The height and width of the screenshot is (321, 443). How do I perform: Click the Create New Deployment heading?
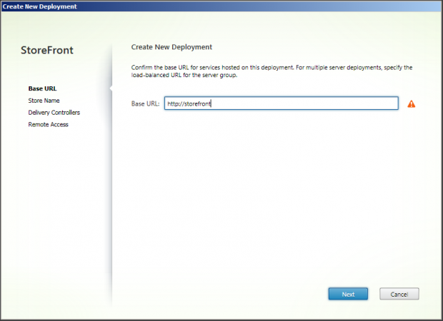pyautogui.click(x=171, y=47)
